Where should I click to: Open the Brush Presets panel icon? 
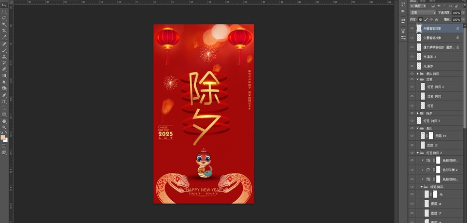[x=403, y=31]
